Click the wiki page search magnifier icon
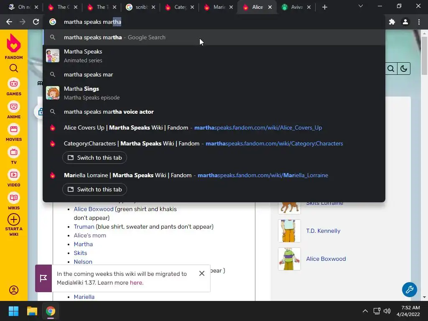428x321 pixels. [x=391, y=69]
